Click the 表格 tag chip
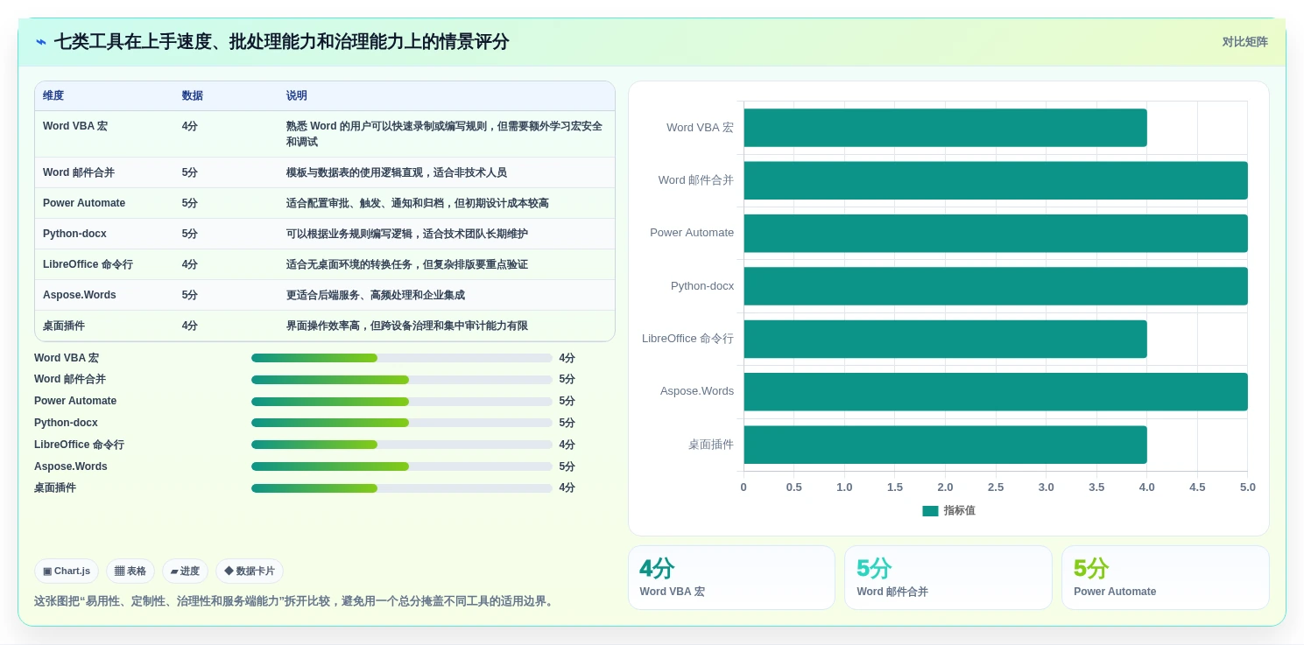 coord(130,571)
